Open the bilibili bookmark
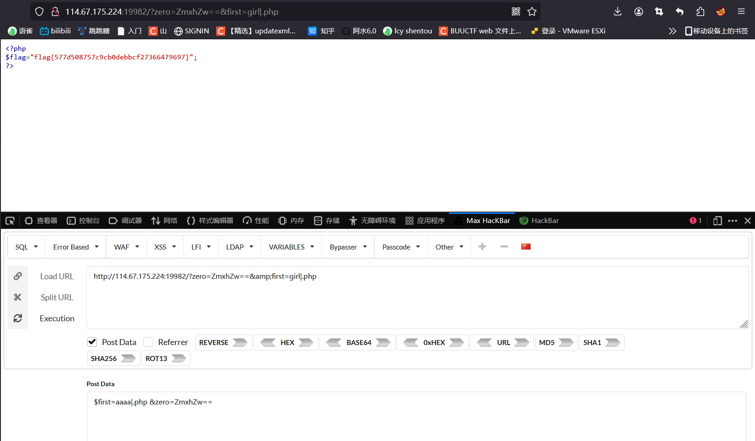 [x=55, y=31]
